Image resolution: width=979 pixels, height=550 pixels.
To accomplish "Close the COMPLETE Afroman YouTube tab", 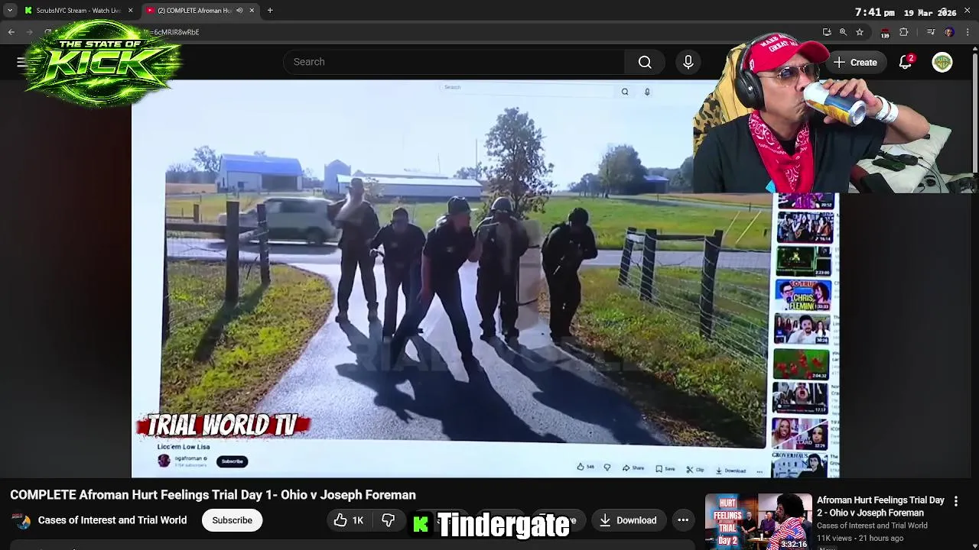I will tap(252, 11).
